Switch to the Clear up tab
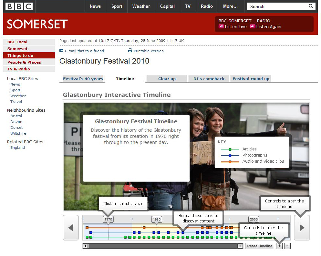 [x=167, y=79]
